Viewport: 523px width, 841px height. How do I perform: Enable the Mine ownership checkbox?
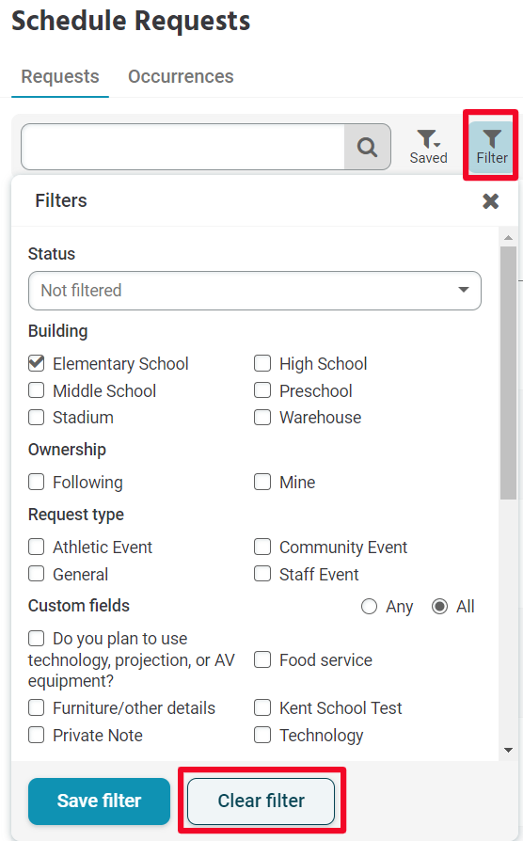click(262, 482)
